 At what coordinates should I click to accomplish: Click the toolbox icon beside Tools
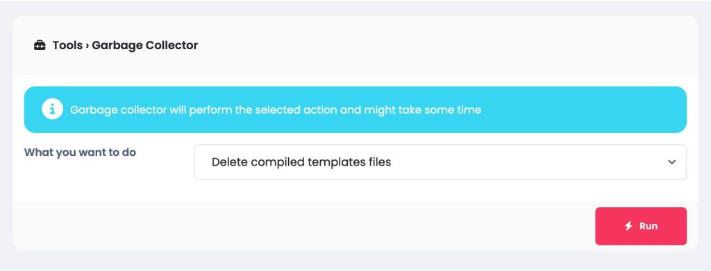pyautogui.click(x=40, y=46)
